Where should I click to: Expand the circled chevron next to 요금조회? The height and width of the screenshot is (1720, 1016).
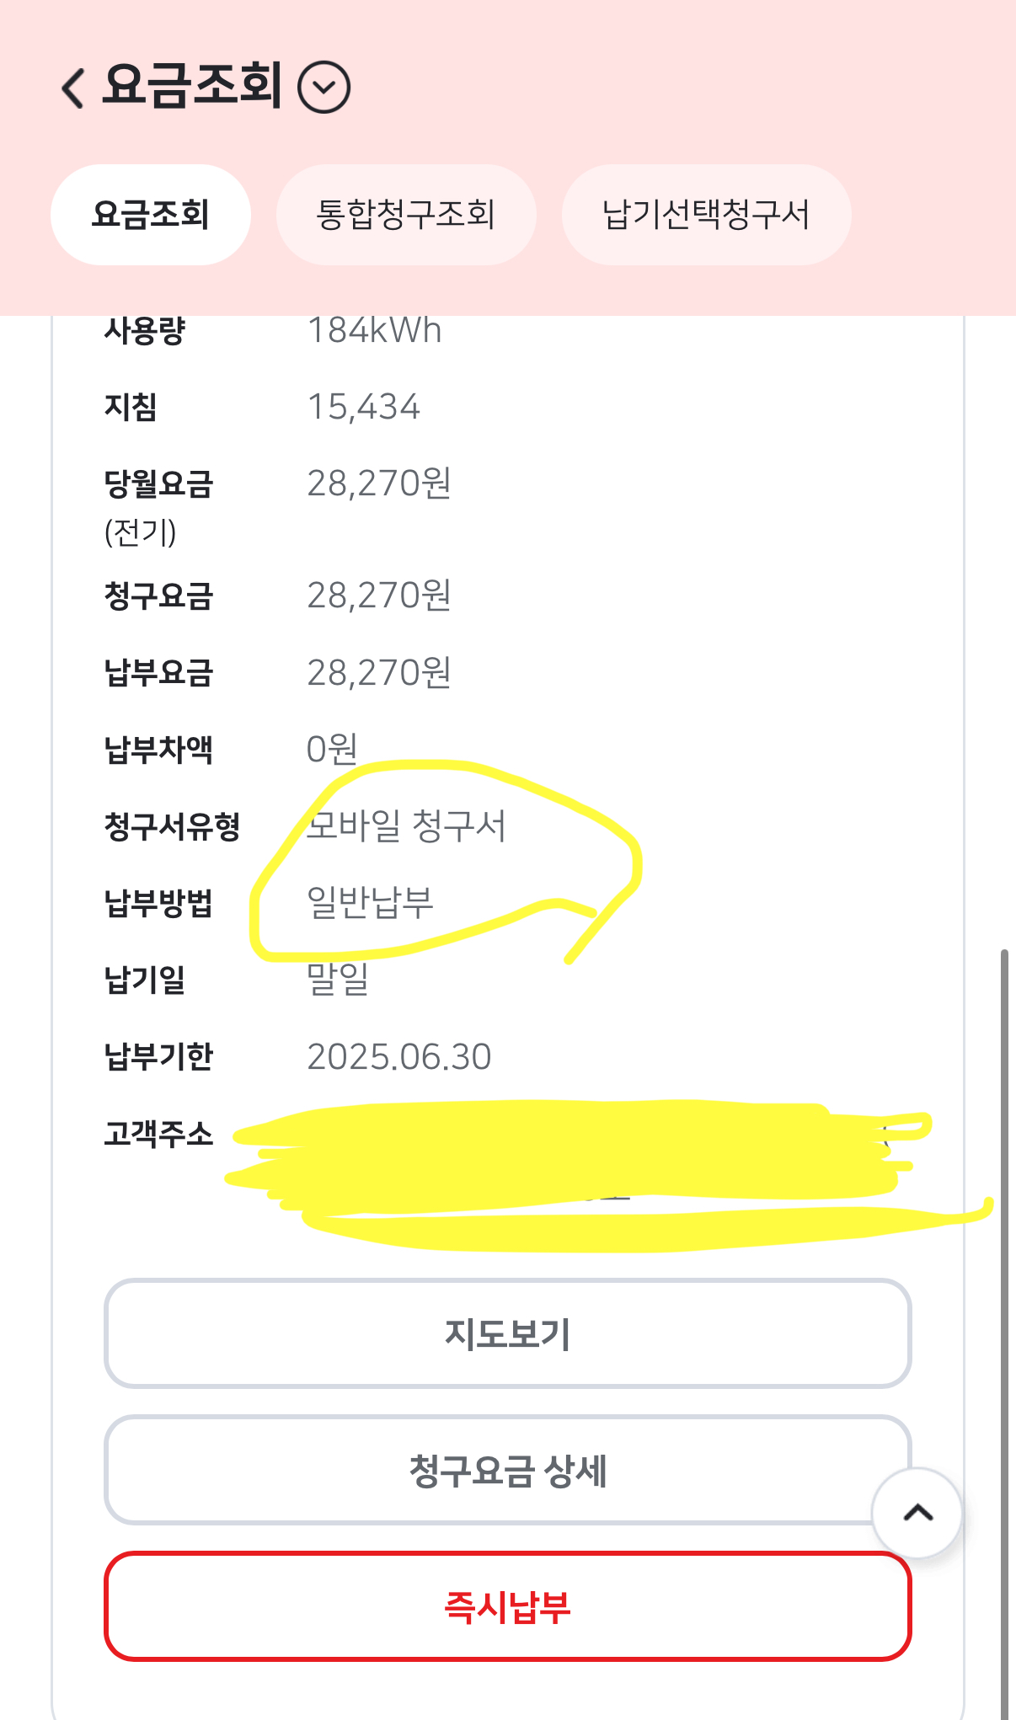click(x=324, y=88)
